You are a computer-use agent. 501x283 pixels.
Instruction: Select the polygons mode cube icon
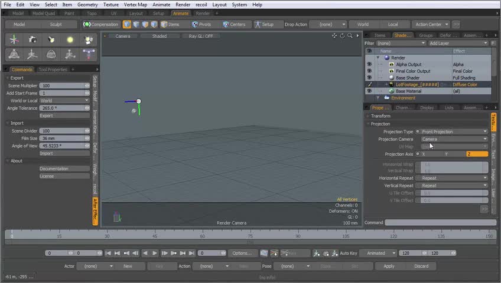coord(145,24)
